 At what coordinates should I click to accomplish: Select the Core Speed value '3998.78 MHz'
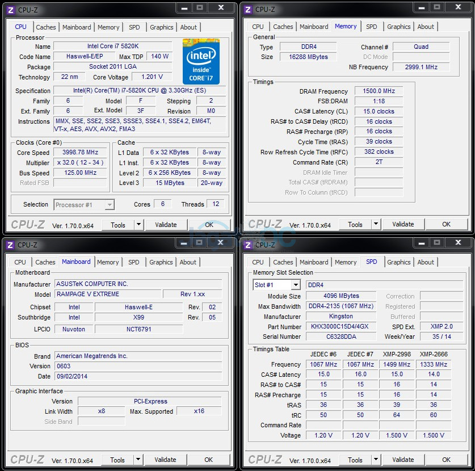[80, 152]
